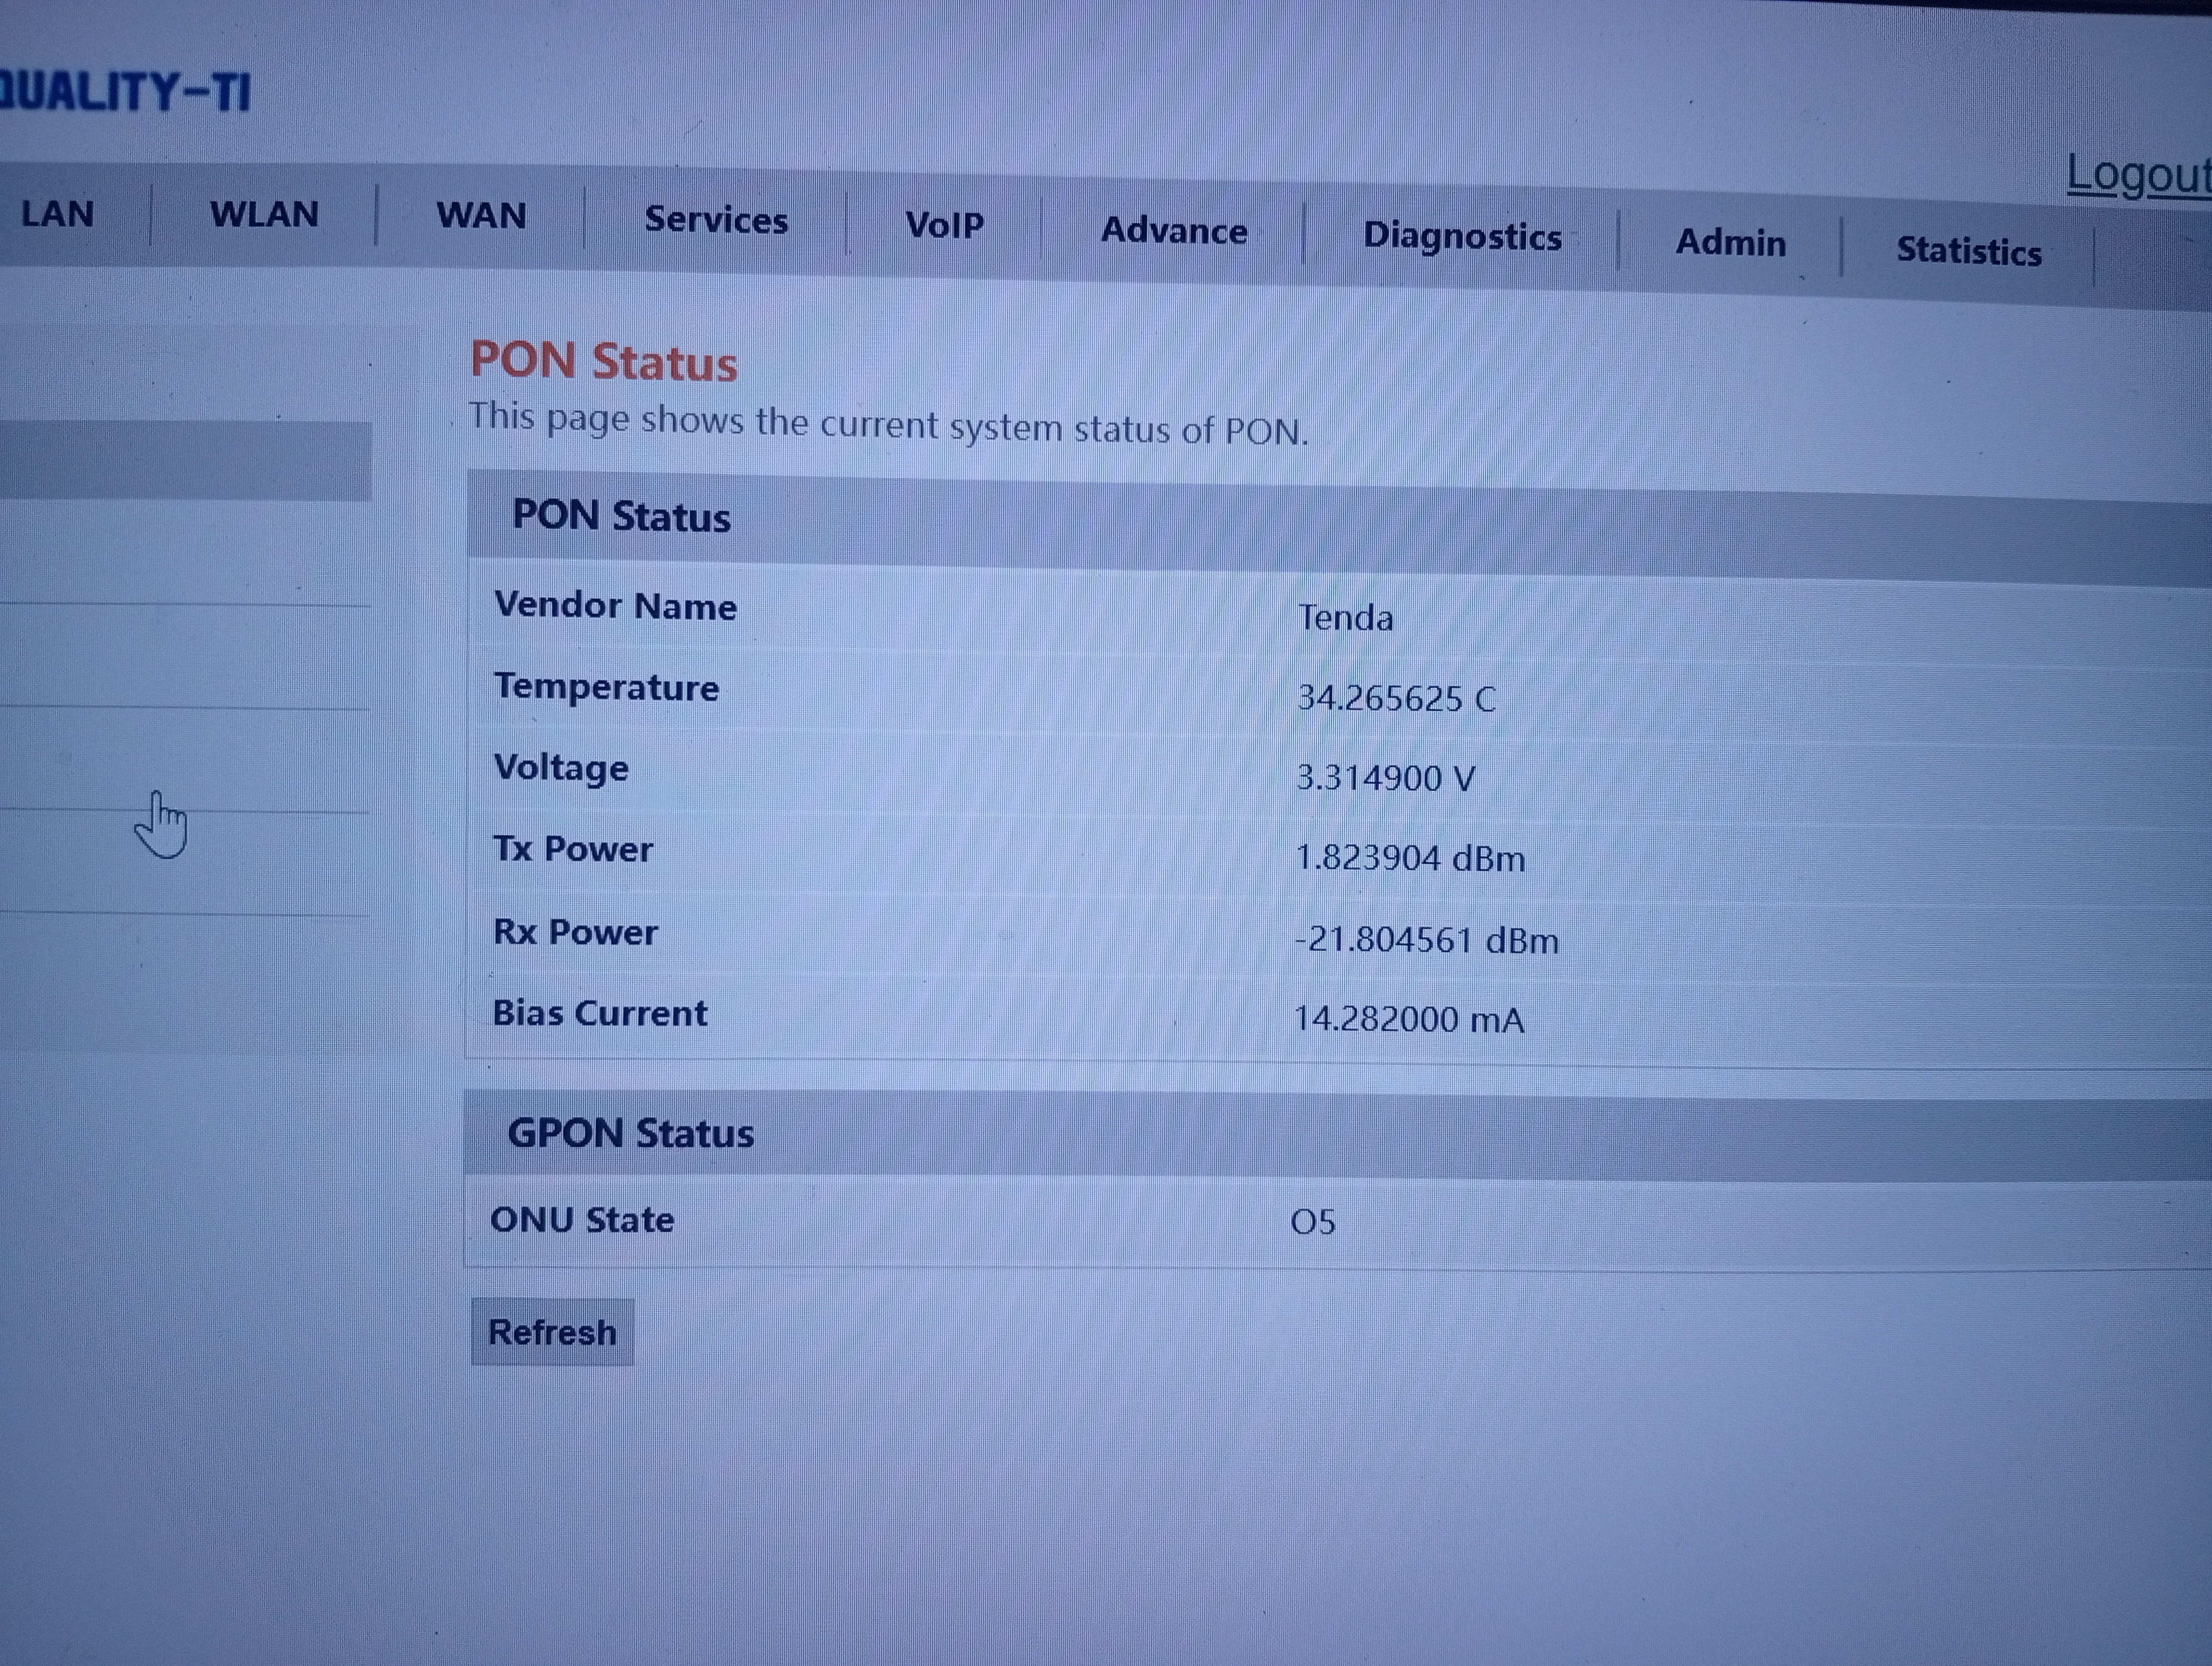Click the Logout link

(x=2138, y=176)
